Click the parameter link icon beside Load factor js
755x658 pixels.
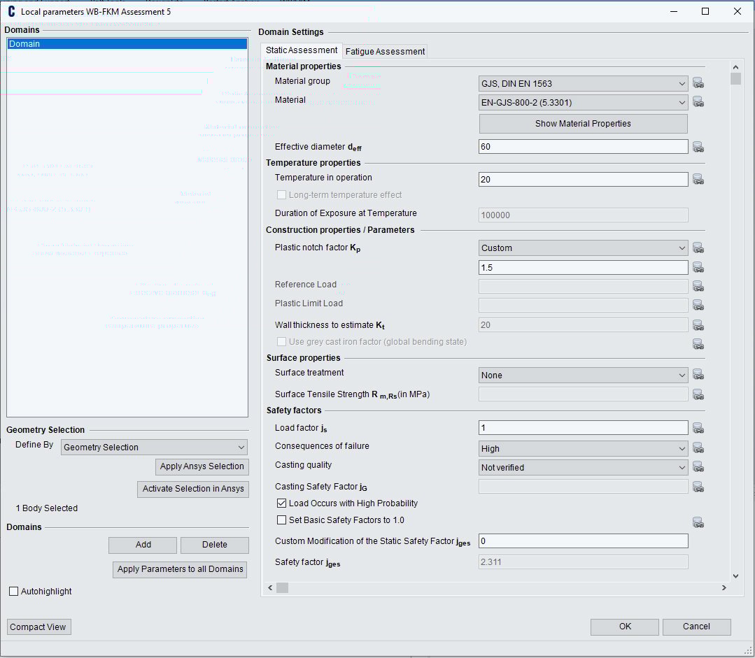[698, 427]
